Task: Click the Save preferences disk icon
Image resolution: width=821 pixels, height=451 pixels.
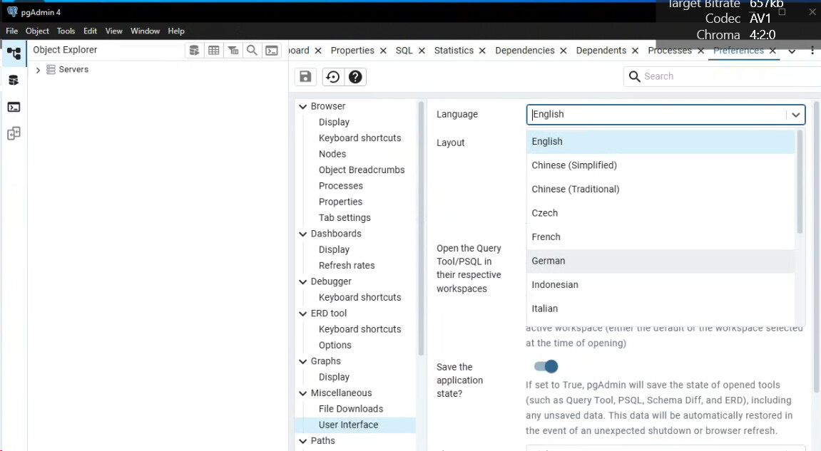Action: (x=305, y=77)
